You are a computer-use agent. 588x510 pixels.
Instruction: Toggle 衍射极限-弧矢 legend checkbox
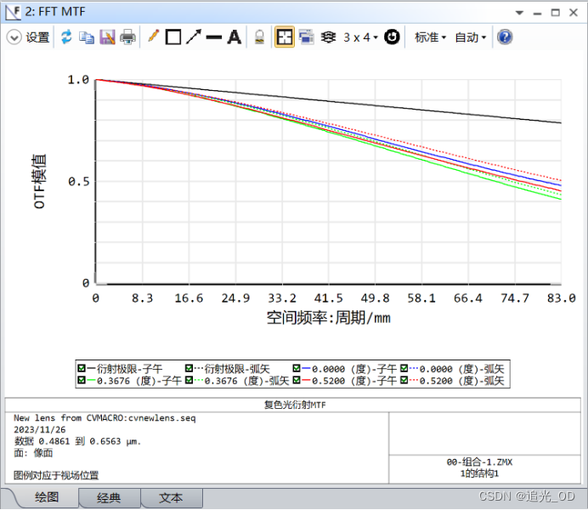click(189, 368)
